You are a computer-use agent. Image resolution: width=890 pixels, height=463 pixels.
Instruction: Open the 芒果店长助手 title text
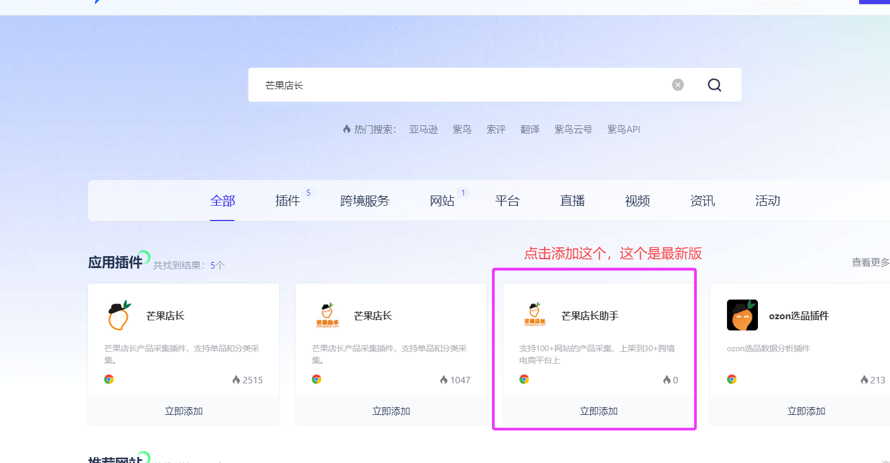click(590, 316)
